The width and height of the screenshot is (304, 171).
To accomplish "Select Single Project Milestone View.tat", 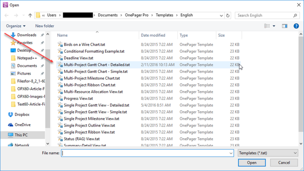I will coord(92,119).
